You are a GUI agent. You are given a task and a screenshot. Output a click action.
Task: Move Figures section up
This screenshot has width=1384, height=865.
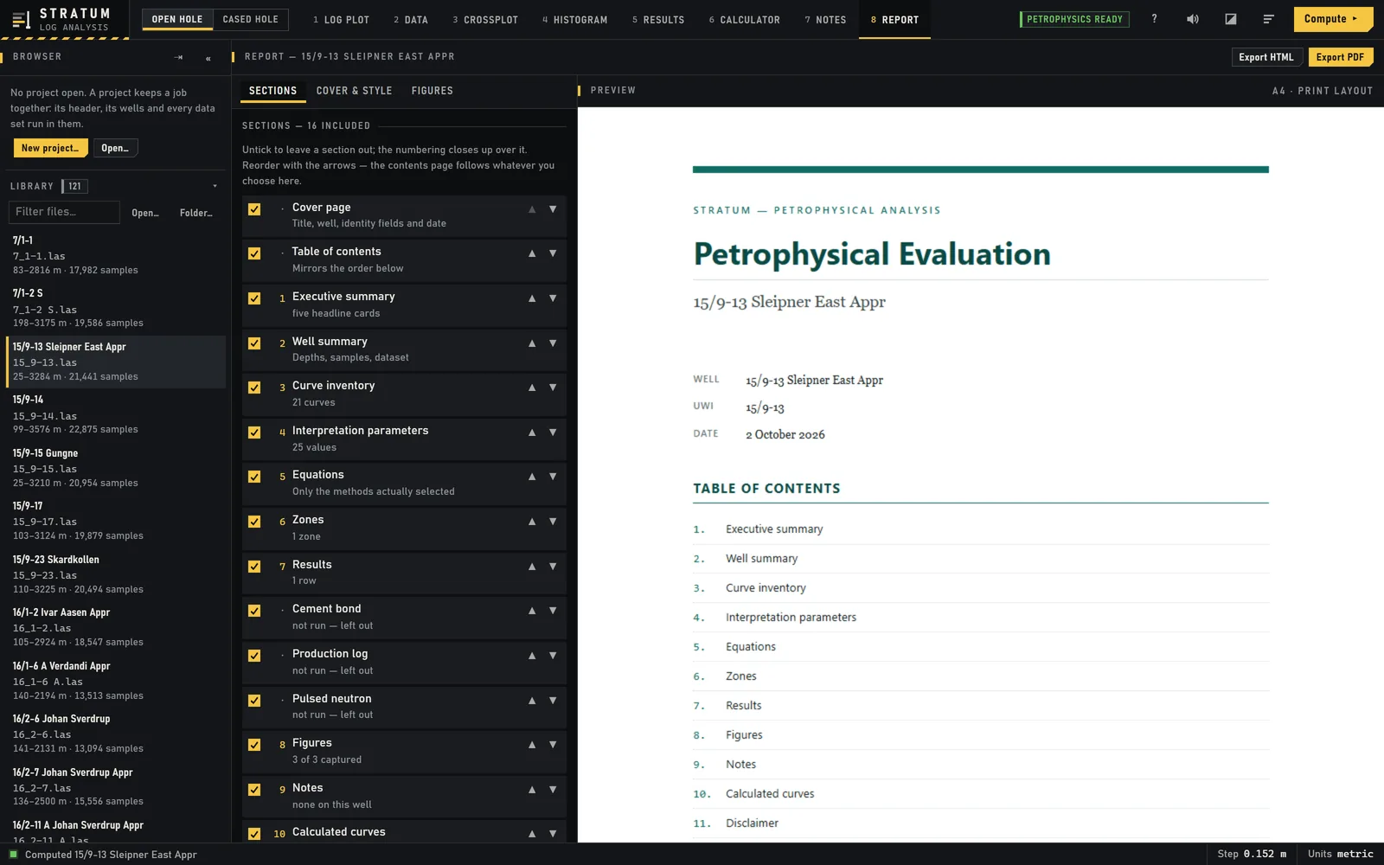(x=532, y=745)
